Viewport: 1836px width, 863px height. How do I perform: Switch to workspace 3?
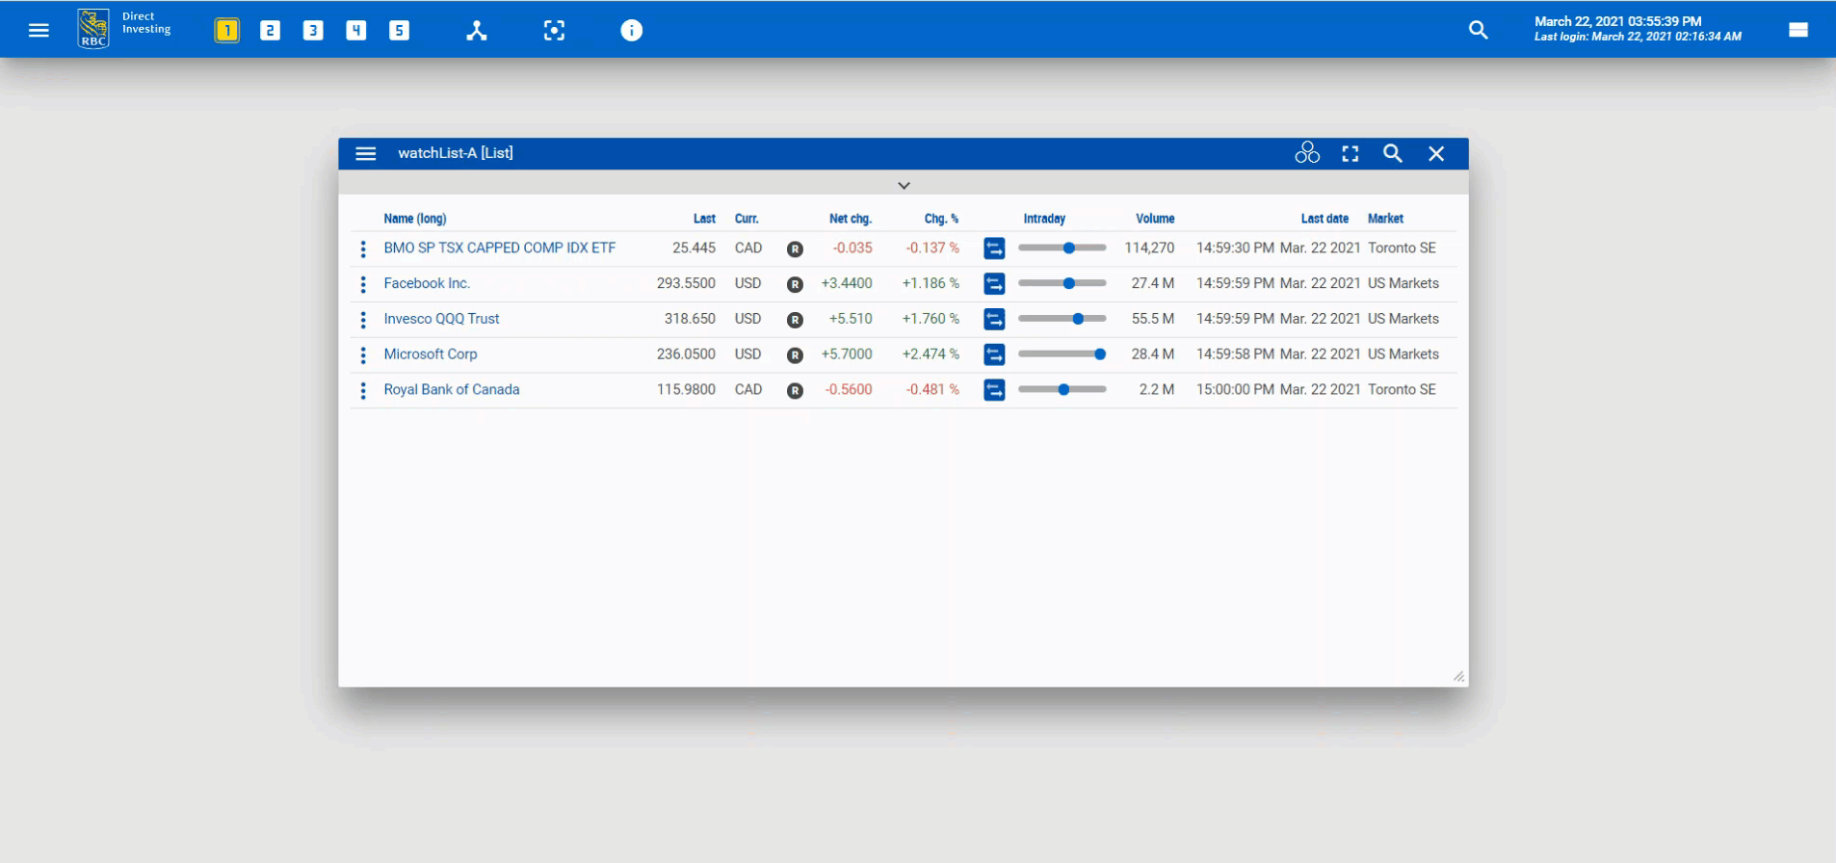coord(313,31)
